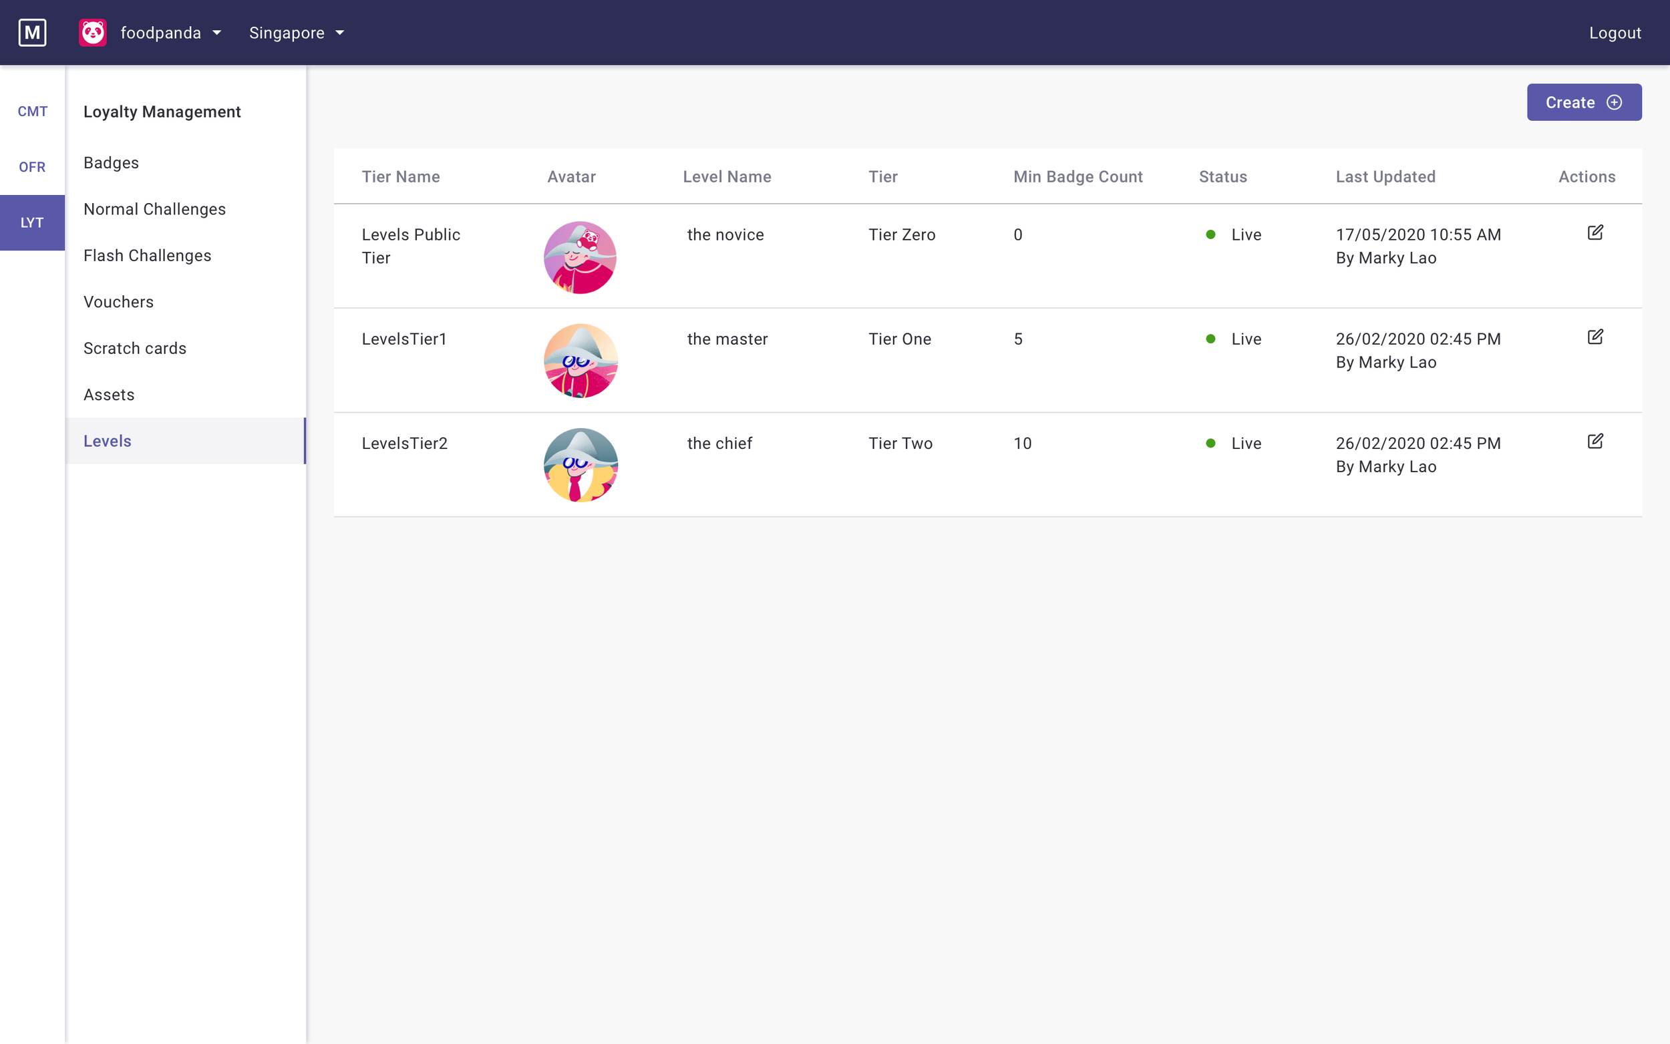
Task: Go to Flash Challenges page
Action: [x=147, y=255]
